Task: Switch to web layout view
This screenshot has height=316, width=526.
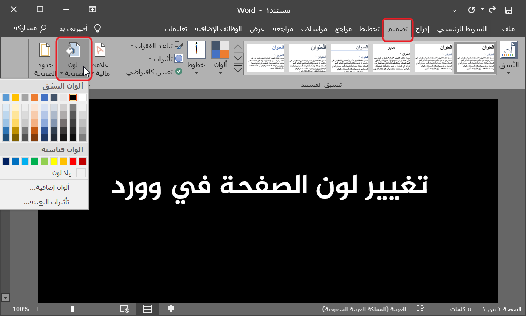Action: [x=125, y=309]
